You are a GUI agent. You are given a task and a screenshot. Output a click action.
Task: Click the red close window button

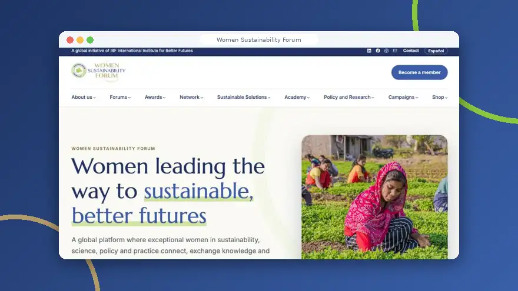click(69, 40)
